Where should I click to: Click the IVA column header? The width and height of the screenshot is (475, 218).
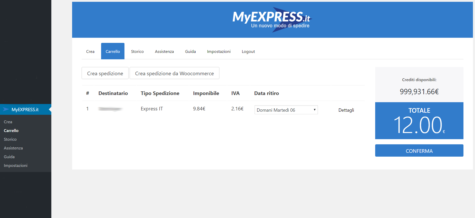tap(235, 93)
